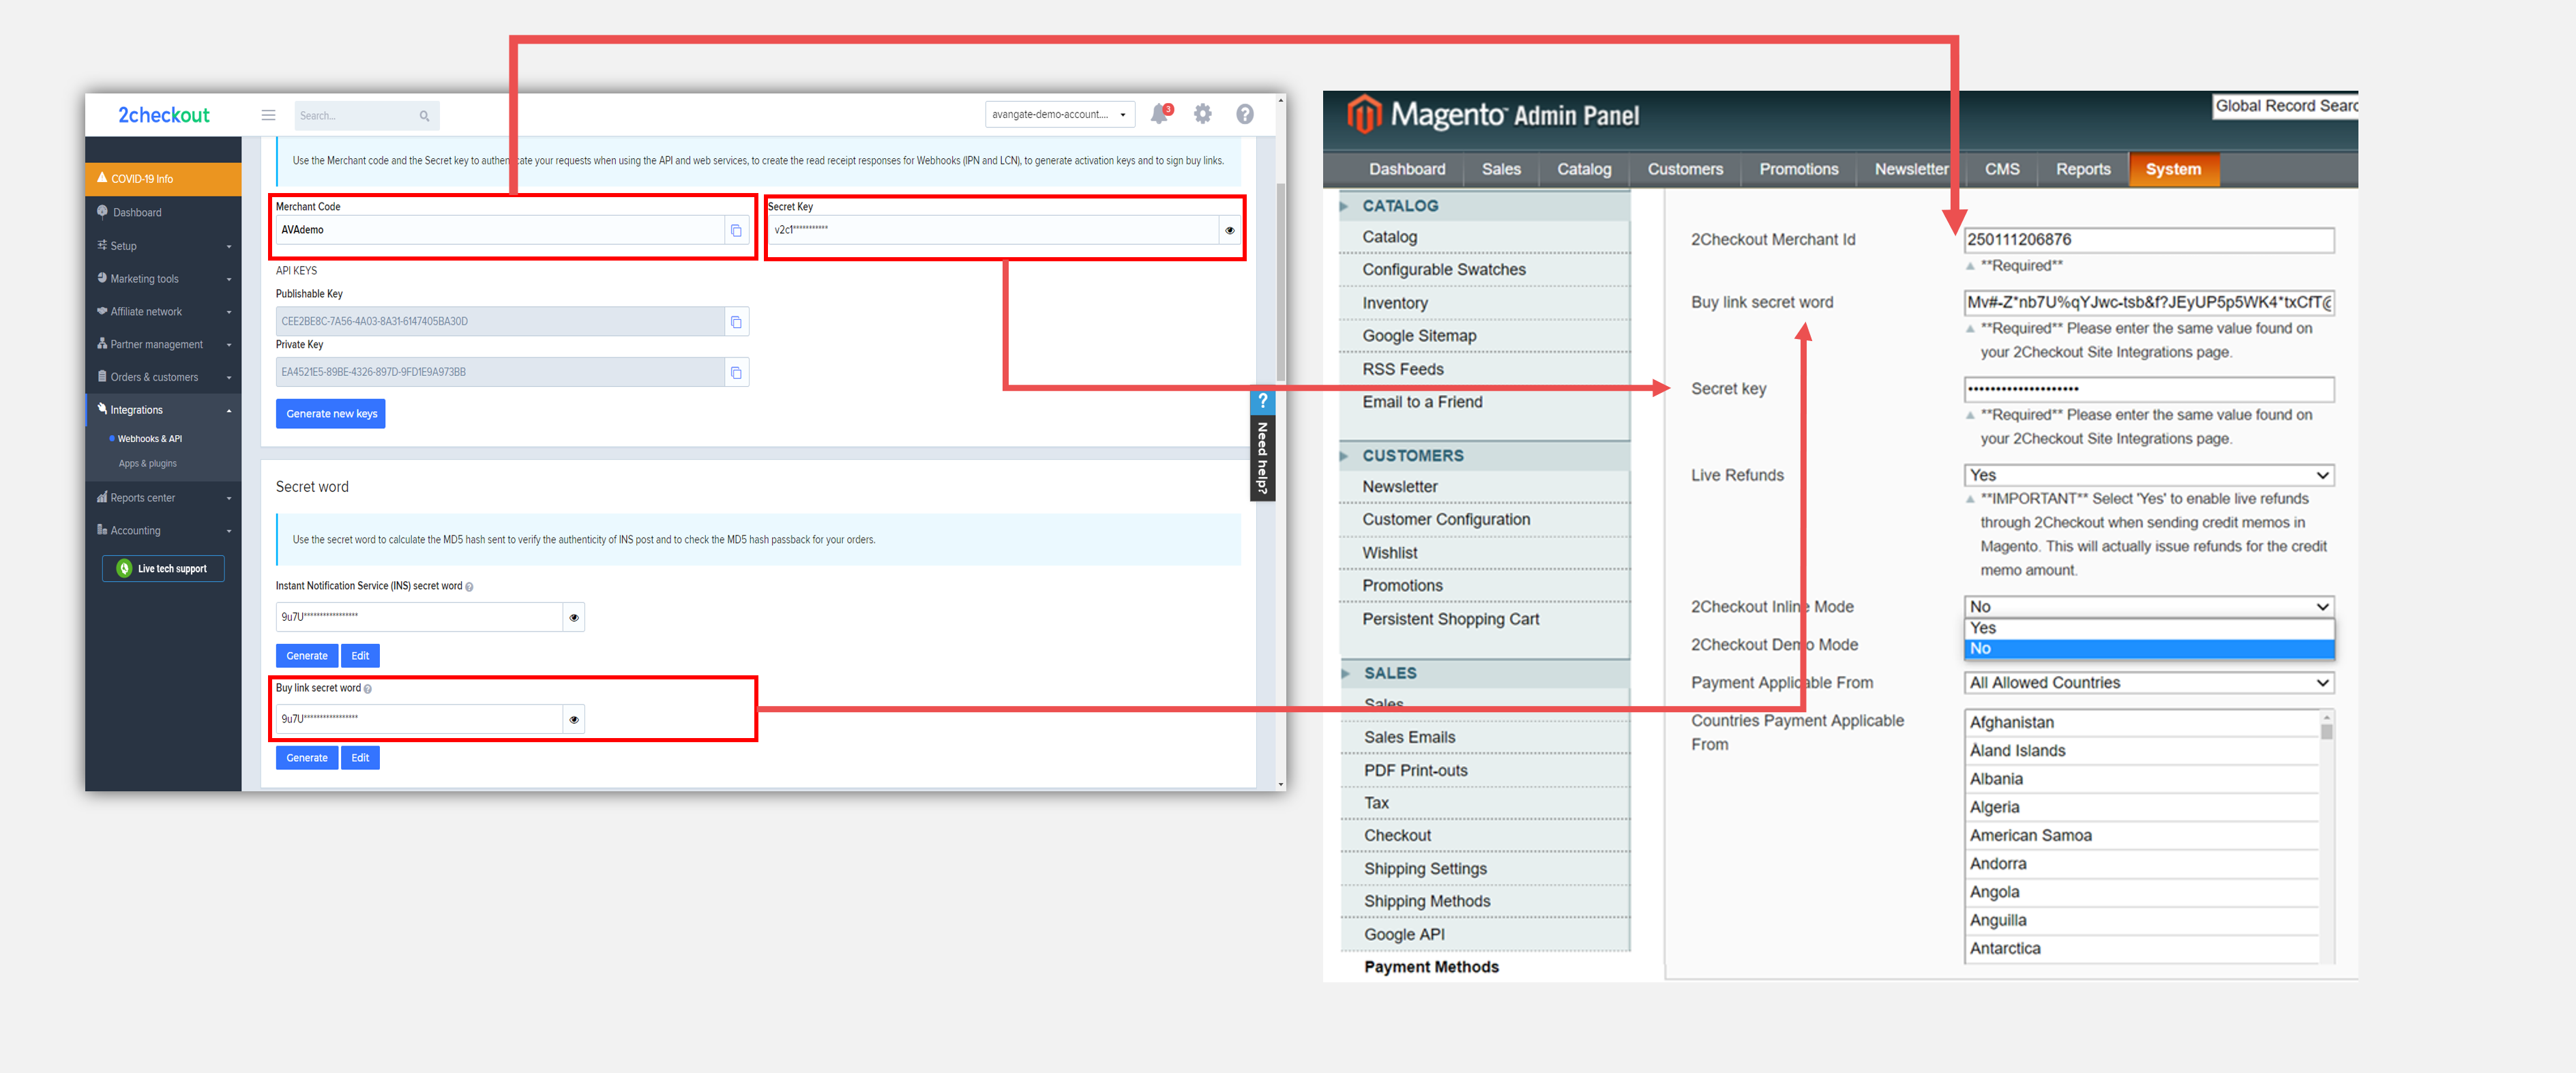The height and width of the screenshot is (1073, 2576).
Task: Click the 2checkout search field
Action: tap(366, 116)
